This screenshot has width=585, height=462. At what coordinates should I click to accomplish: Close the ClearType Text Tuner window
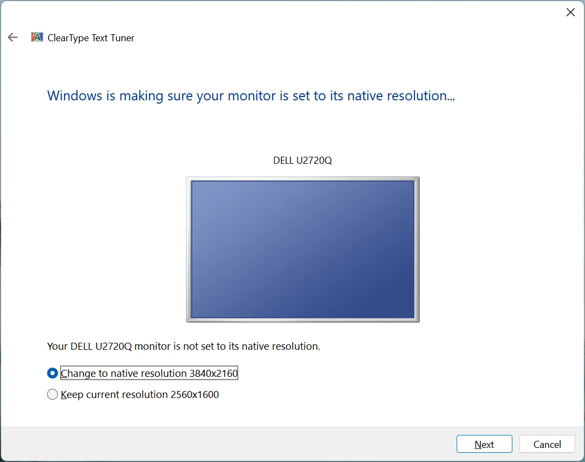pos(570,12)
